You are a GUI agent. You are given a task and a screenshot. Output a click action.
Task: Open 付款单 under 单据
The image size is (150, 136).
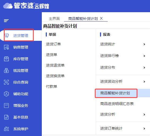(52, 86)
